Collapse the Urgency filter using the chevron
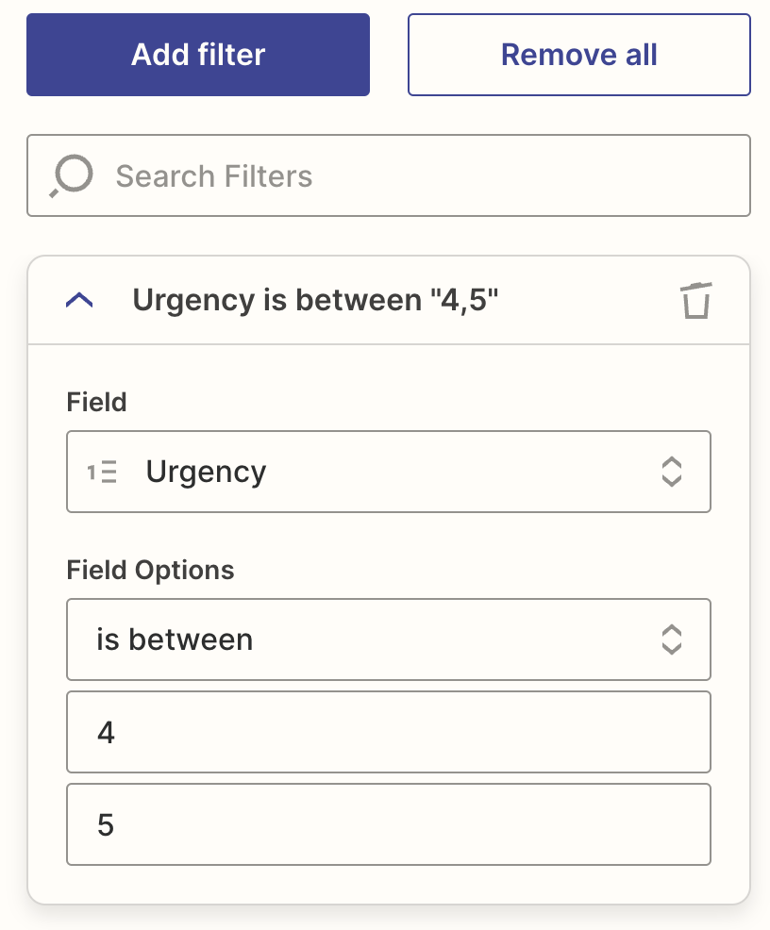Viewport: 770px width, 930px height. (80, 301)
